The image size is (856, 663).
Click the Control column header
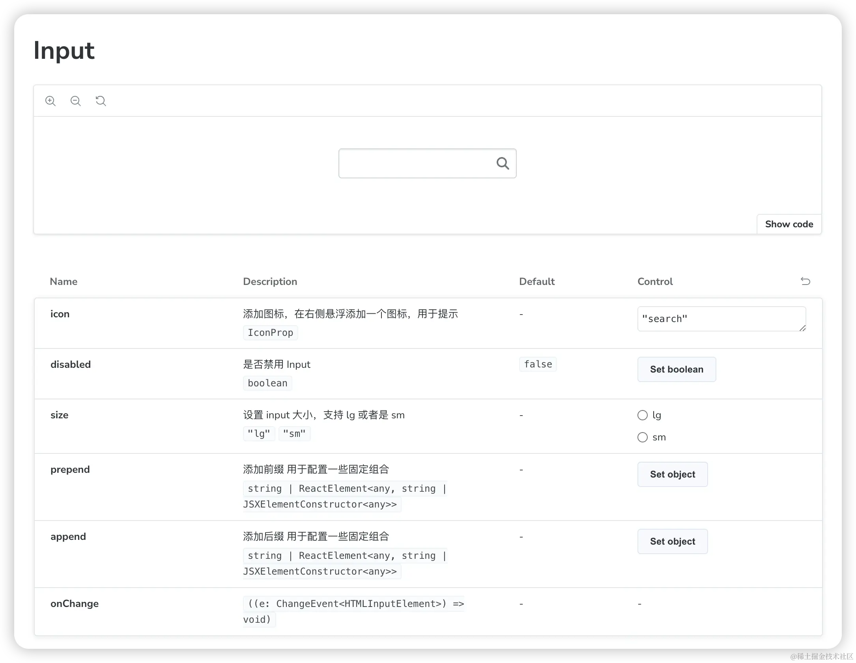(655, 281)
